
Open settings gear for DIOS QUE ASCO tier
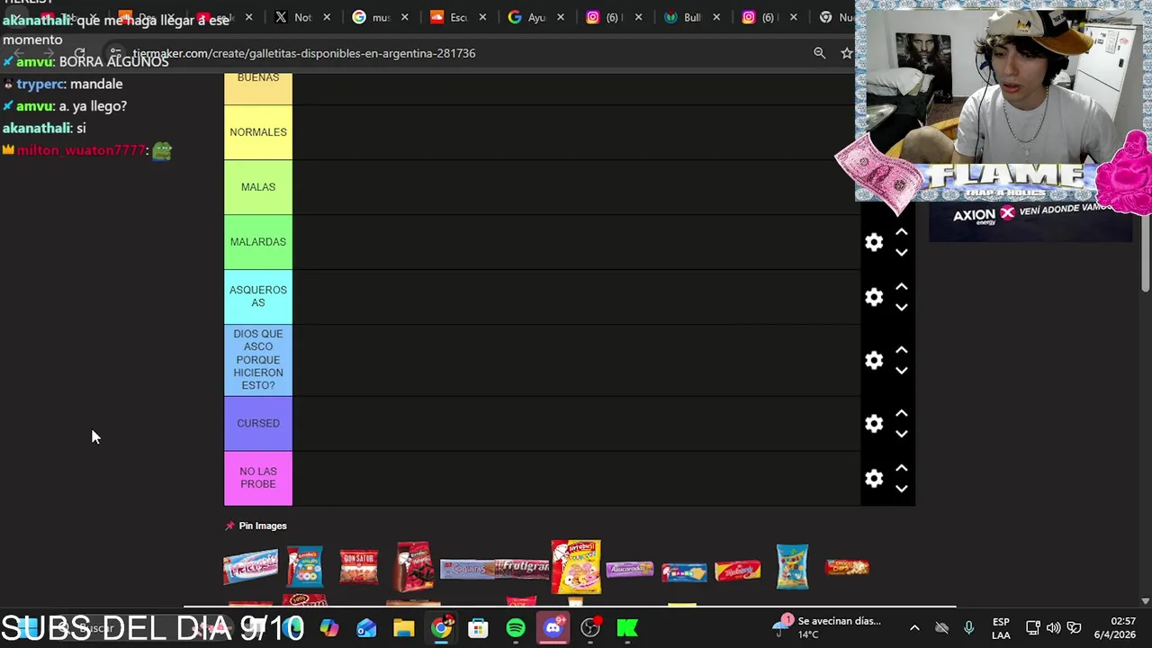[x=874, y=360]
